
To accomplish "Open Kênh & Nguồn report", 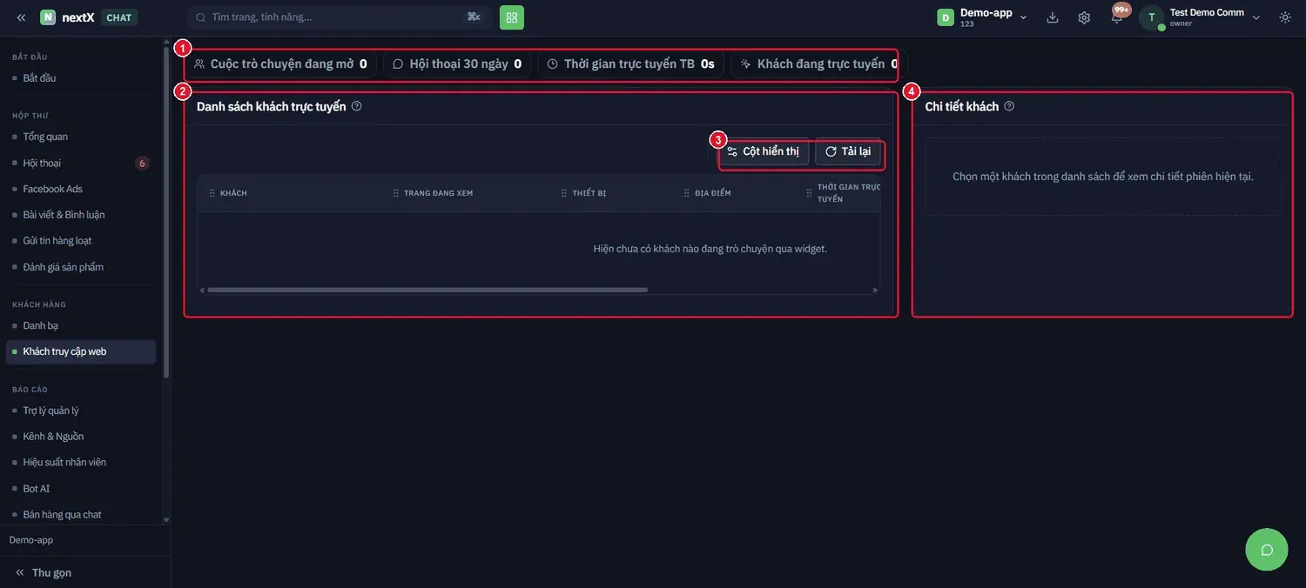I will point(81,437).
